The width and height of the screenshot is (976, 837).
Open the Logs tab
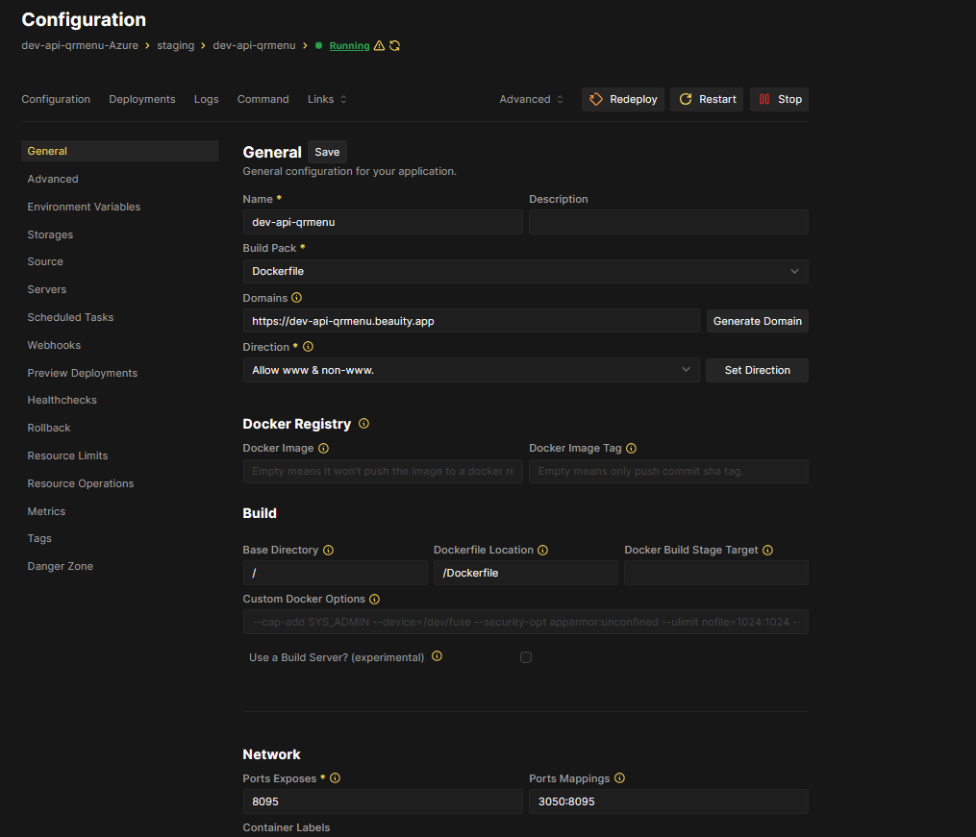click(x=206, y=100)
